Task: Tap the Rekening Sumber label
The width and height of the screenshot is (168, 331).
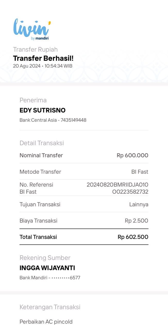Action: click(x=45, y=258)
